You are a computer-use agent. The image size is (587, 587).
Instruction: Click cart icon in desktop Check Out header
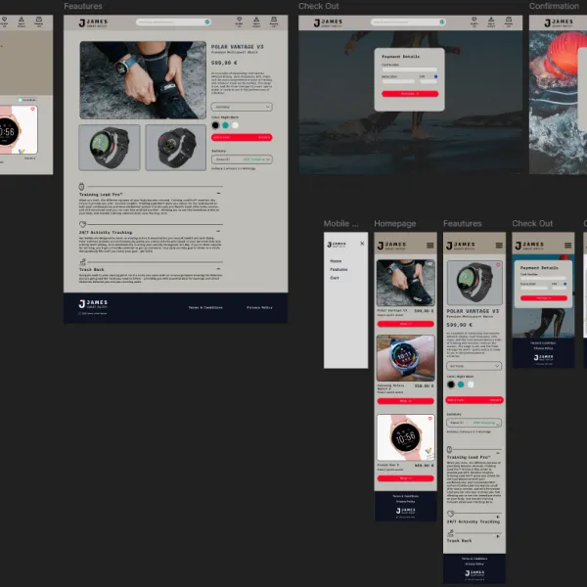click(x=509, y=20)
